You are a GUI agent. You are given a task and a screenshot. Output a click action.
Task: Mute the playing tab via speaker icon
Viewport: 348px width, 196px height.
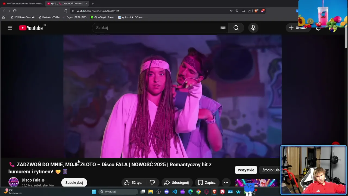coord(52,4)
